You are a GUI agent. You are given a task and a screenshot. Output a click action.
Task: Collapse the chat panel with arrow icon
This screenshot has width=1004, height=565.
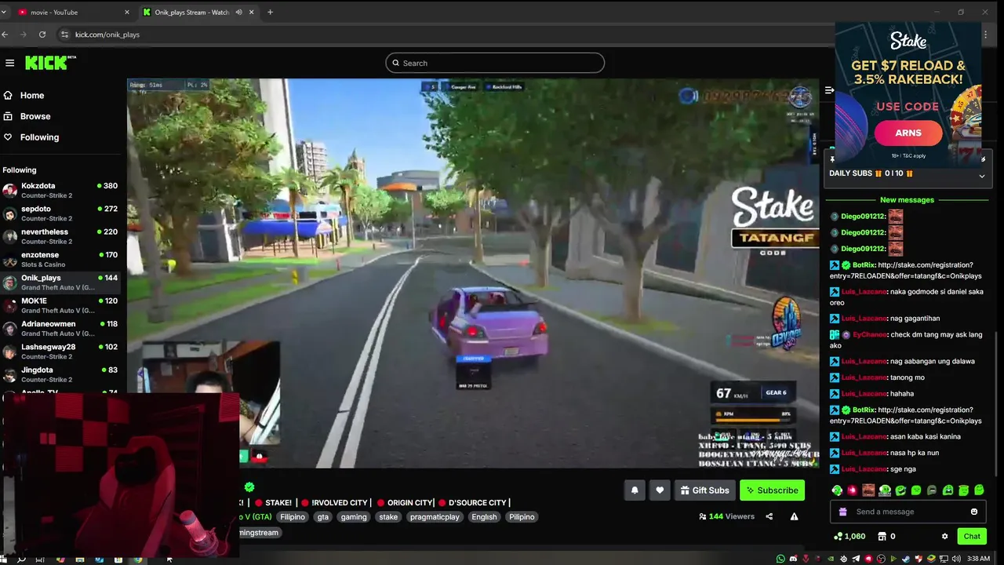[829, 90]
